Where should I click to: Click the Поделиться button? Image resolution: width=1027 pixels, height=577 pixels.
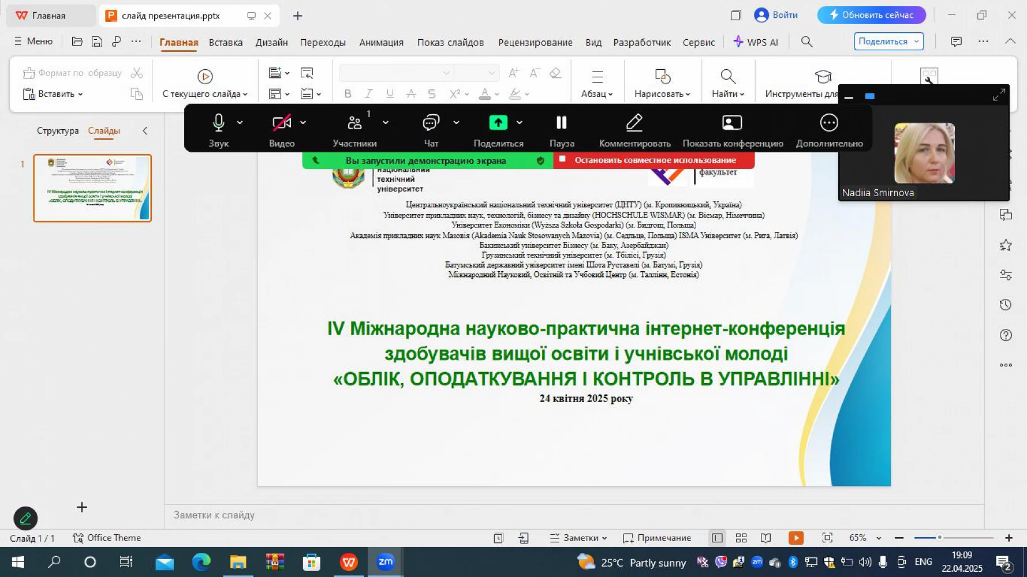click(888, 42)
